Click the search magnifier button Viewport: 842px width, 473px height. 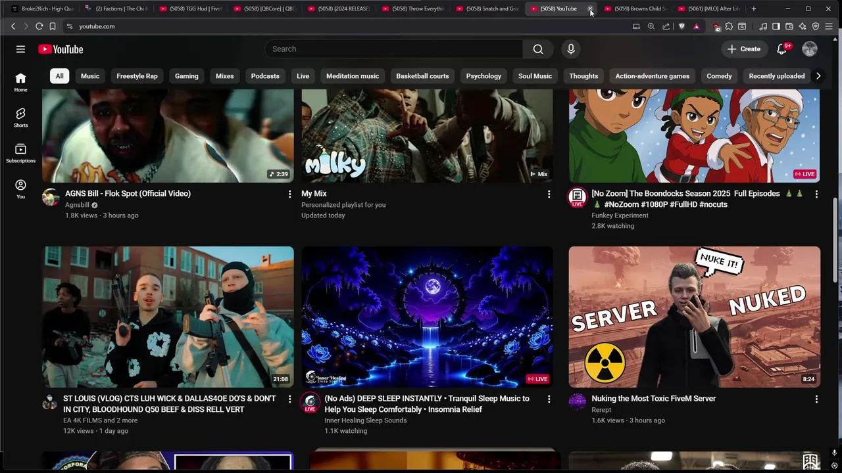pyautogui.click(x=538, y=49)
